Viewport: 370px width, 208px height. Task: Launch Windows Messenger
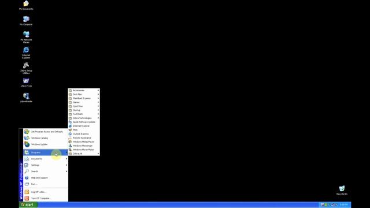coord(84,146)
